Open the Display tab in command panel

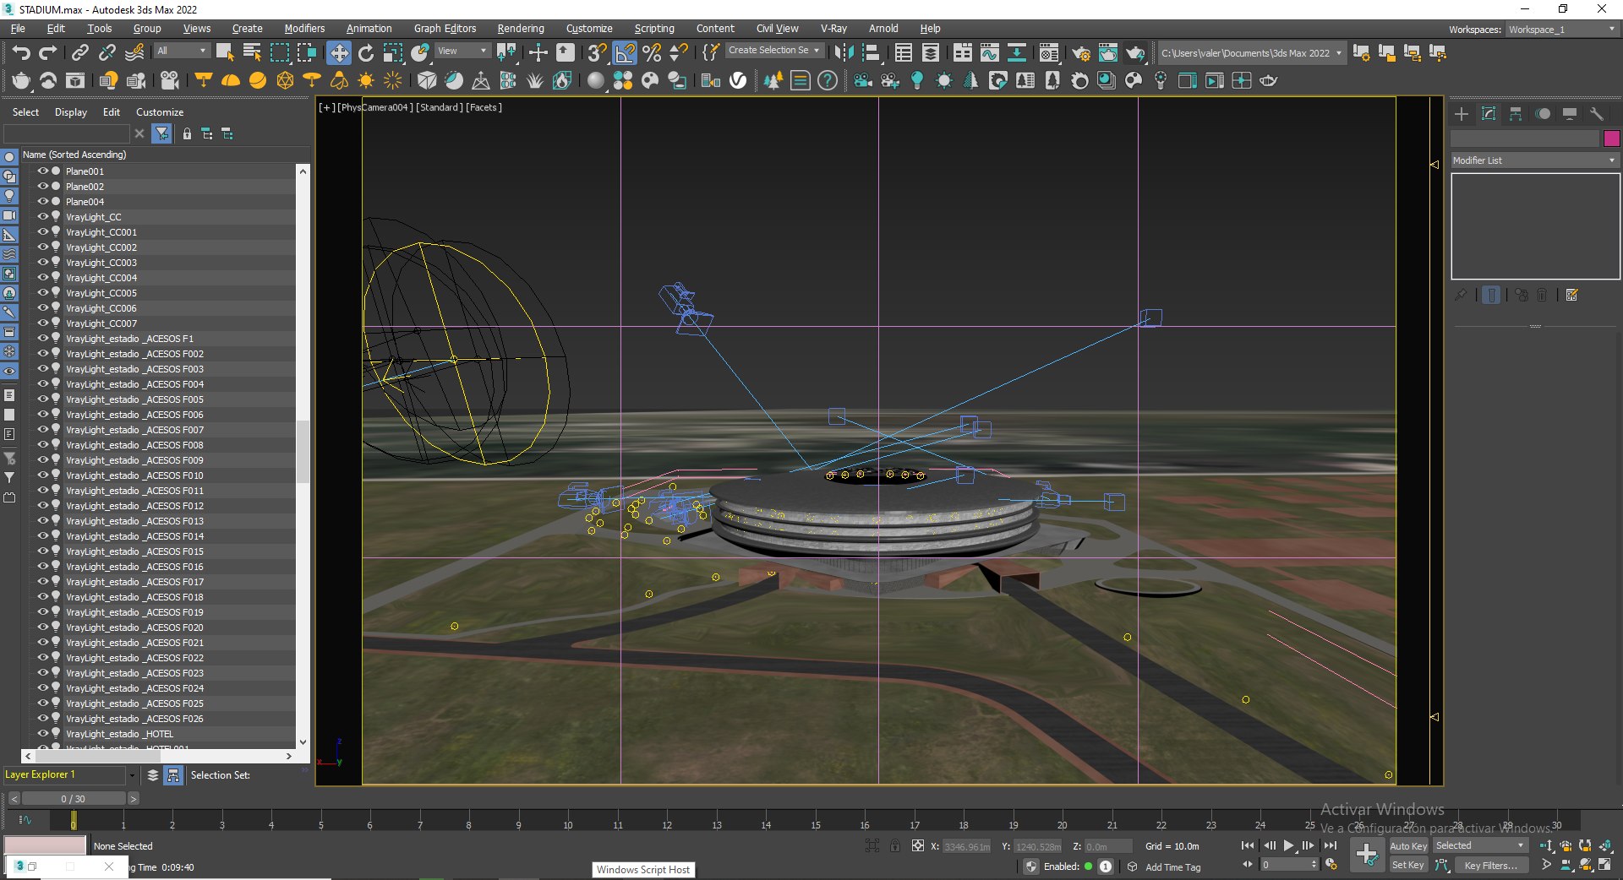click(x=1570, y=113)
